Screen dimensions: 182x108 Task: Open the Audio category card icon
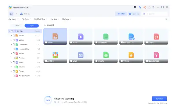click(156, 37)
